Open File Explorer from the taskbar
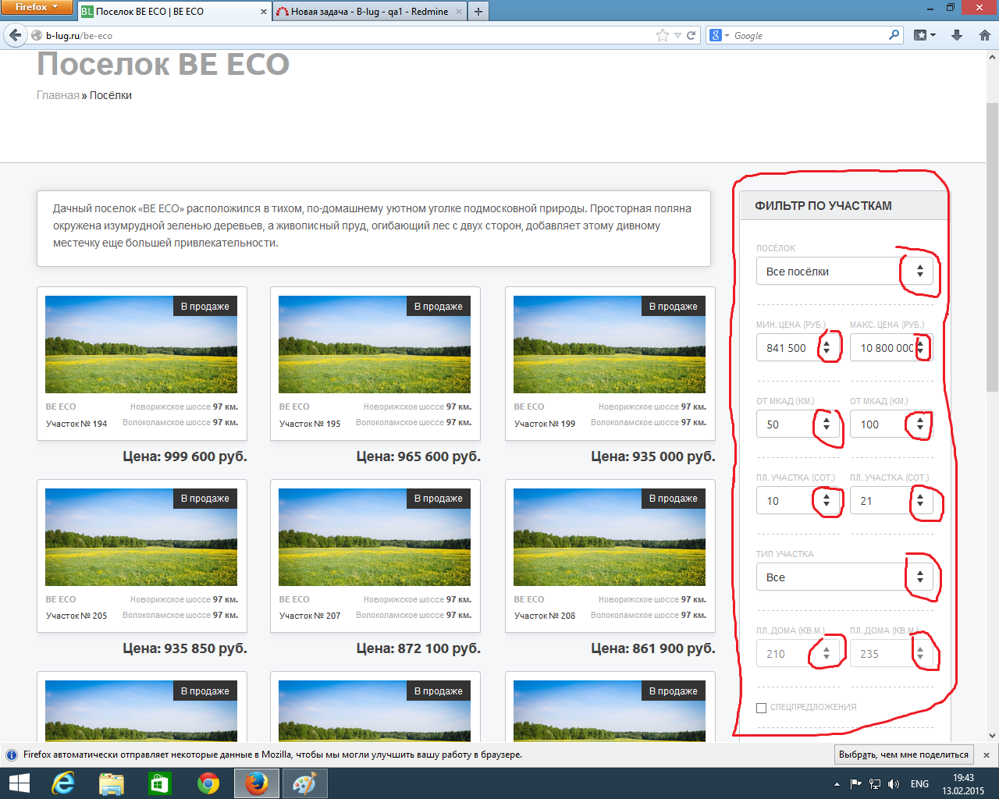Screen dimensions: 999x799 pyautogui.click(x=112, y=783)
